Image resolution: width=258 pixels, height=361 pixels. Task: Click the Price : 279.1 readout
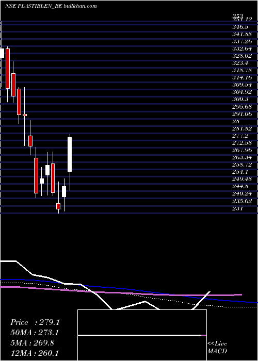(35, 322)
